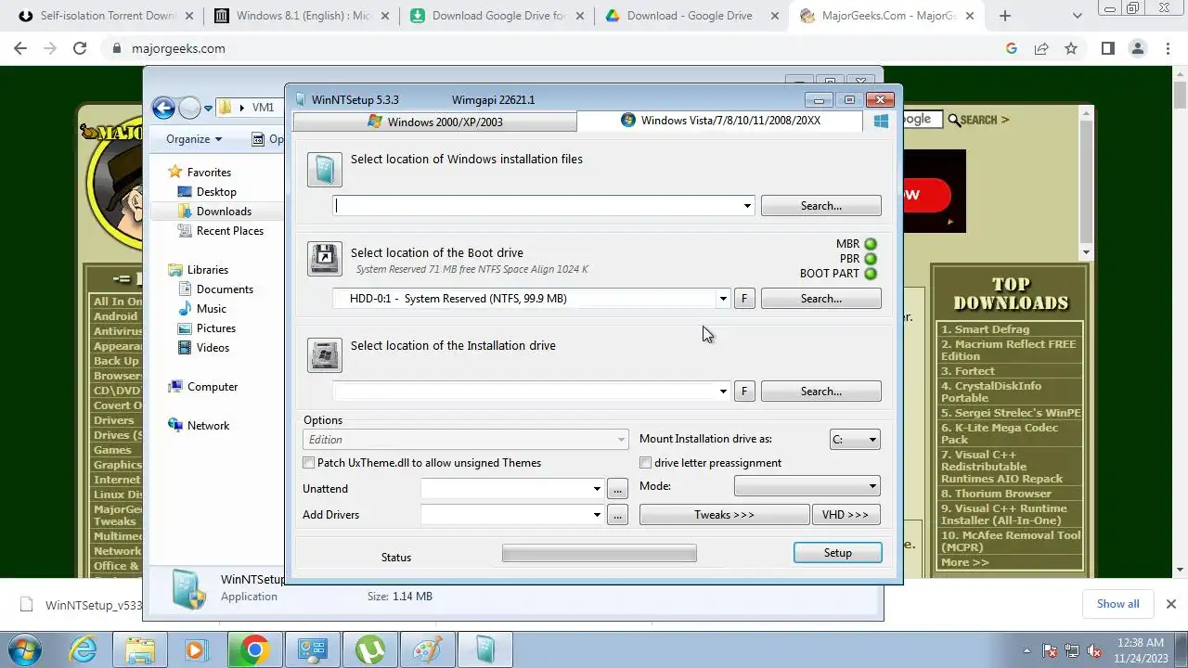
Task: Open the Organize menu in Explorer
Action: point(194,139)
